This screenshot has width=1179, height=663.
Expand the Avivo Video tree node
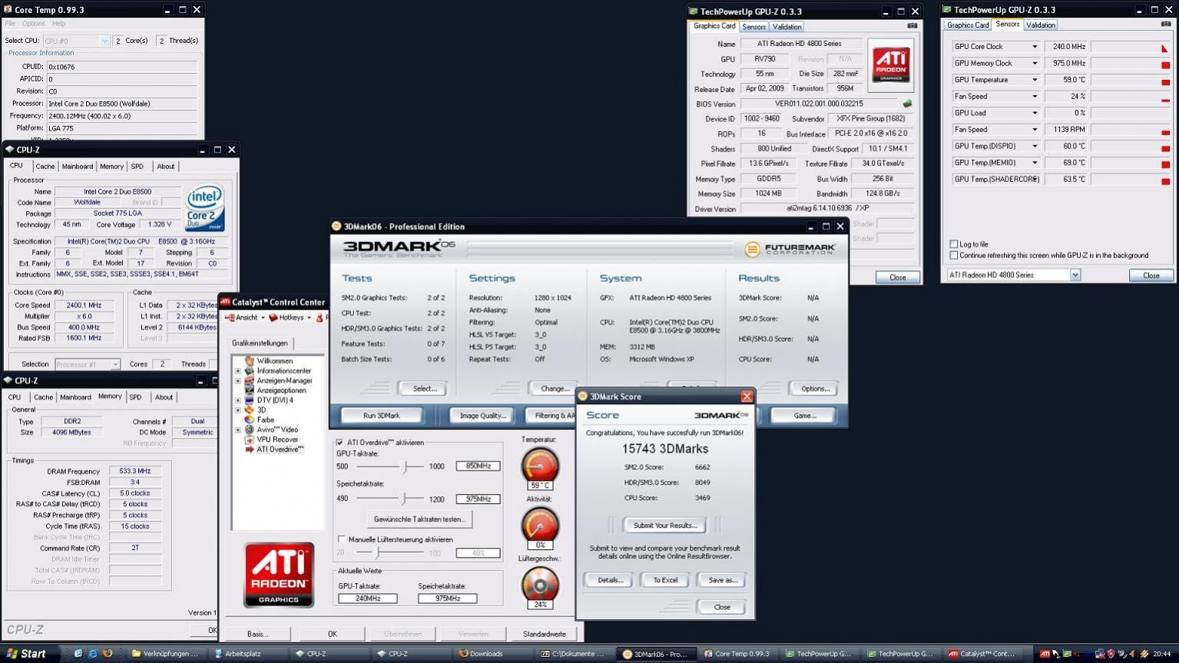(x=238, y=429)
